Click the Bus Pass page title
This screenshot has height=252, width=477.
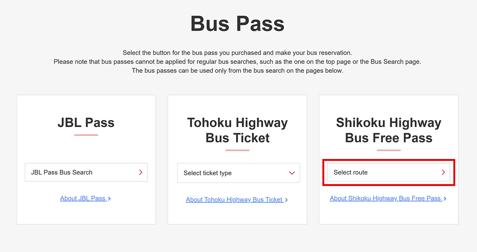pyautogui.click(x=237, y=24)
